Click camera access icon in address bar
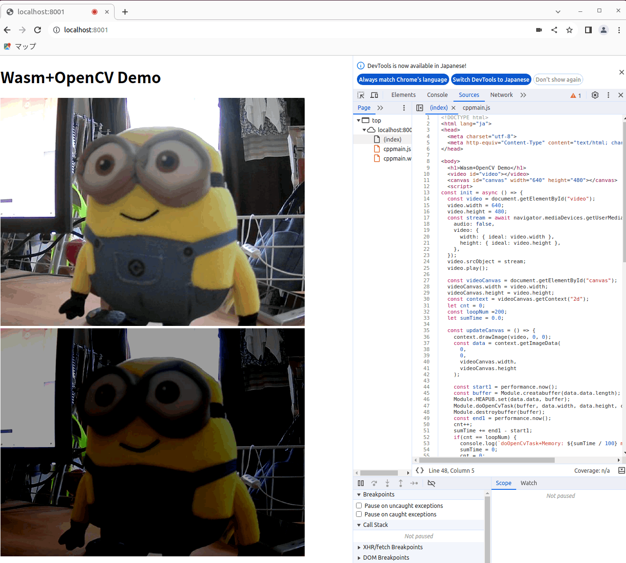Viewport: 626px width, 563px height. tap(539, 30)
